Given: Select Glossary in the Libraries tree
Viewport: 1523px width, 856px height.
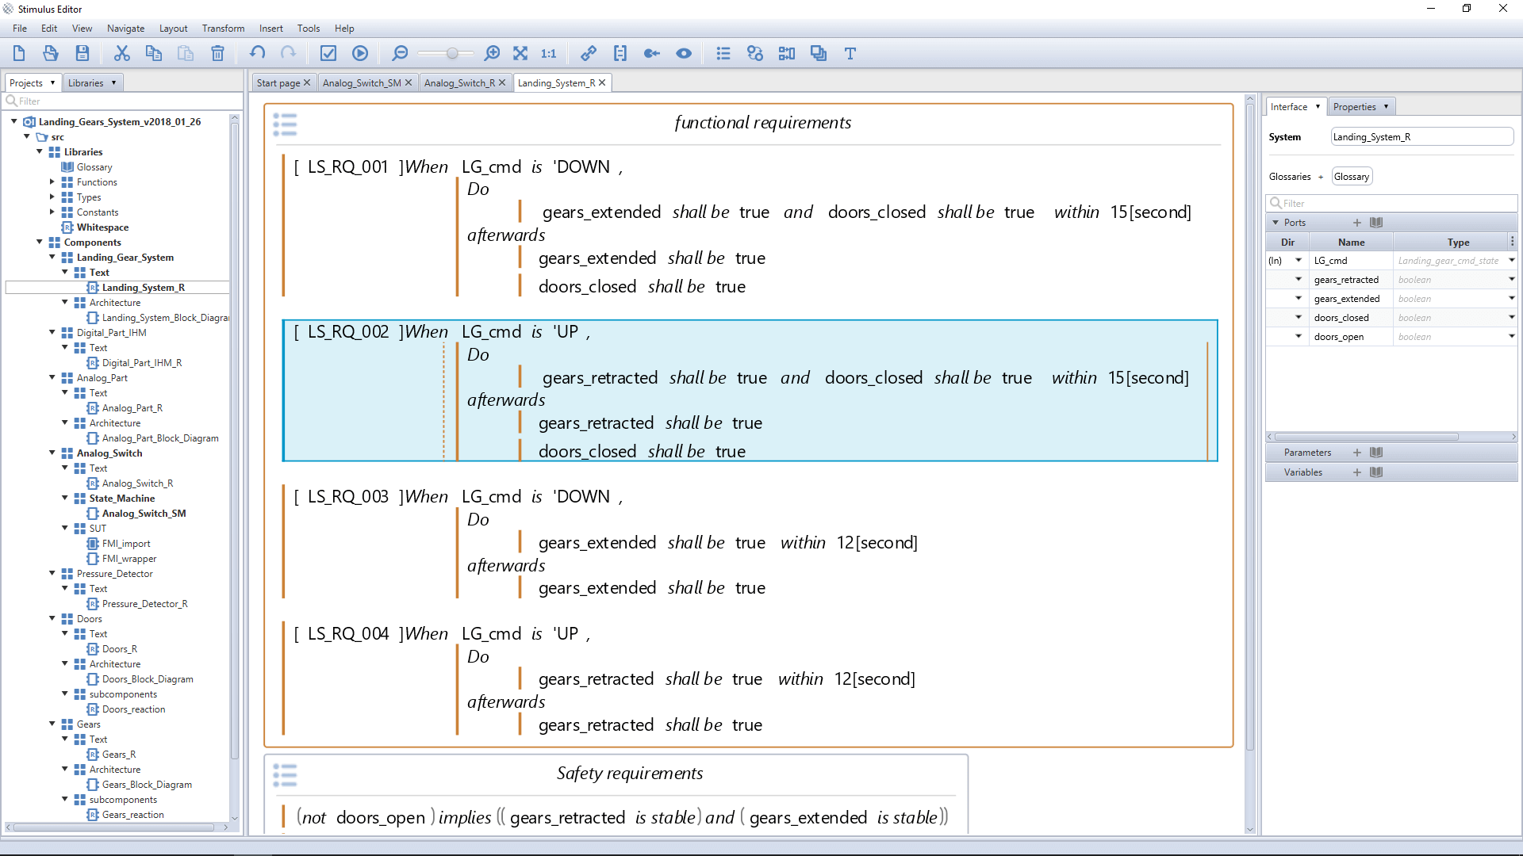Looking at the screenshot, I should (x=94, y=167).
